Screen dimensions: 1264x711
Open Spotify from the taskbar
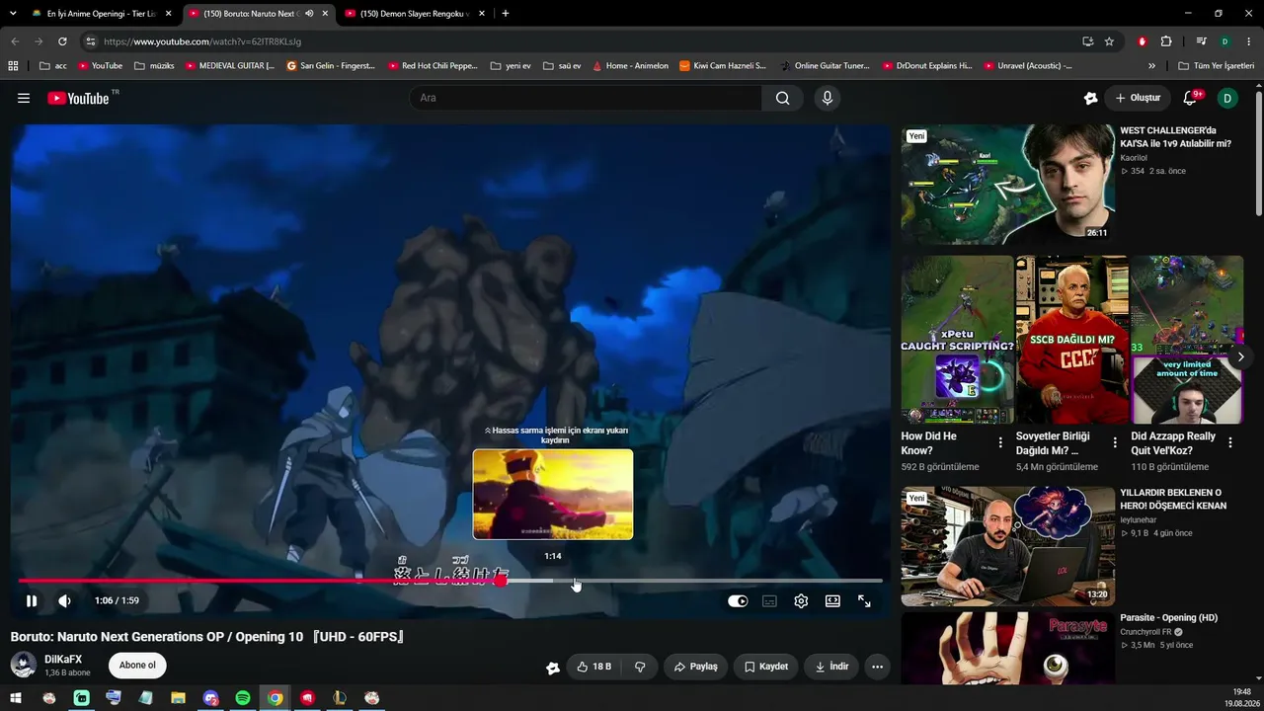coord(243,698)
